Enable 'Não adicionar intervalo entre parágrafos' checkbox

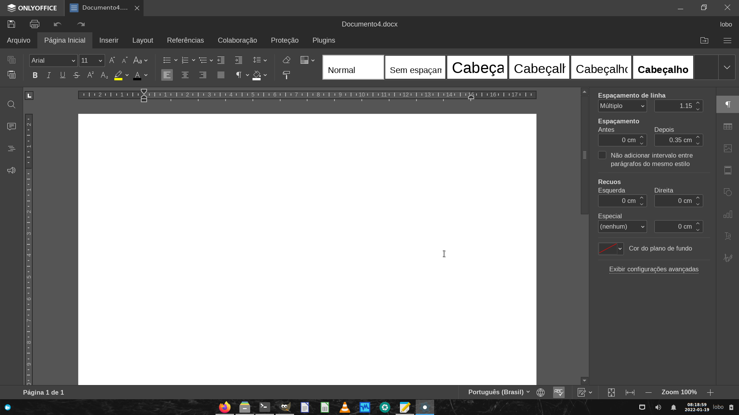602,155
